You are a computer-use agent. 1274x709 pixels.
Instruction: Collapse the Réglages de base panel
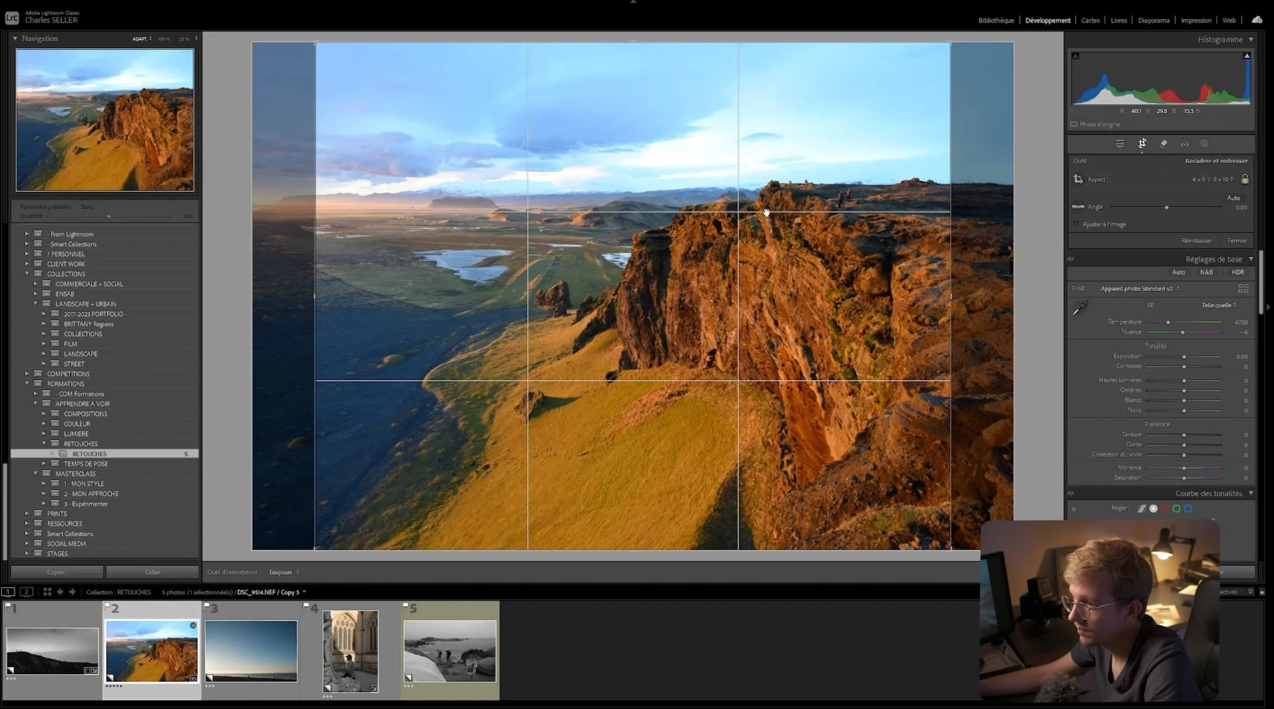[x=1251, y=259]
